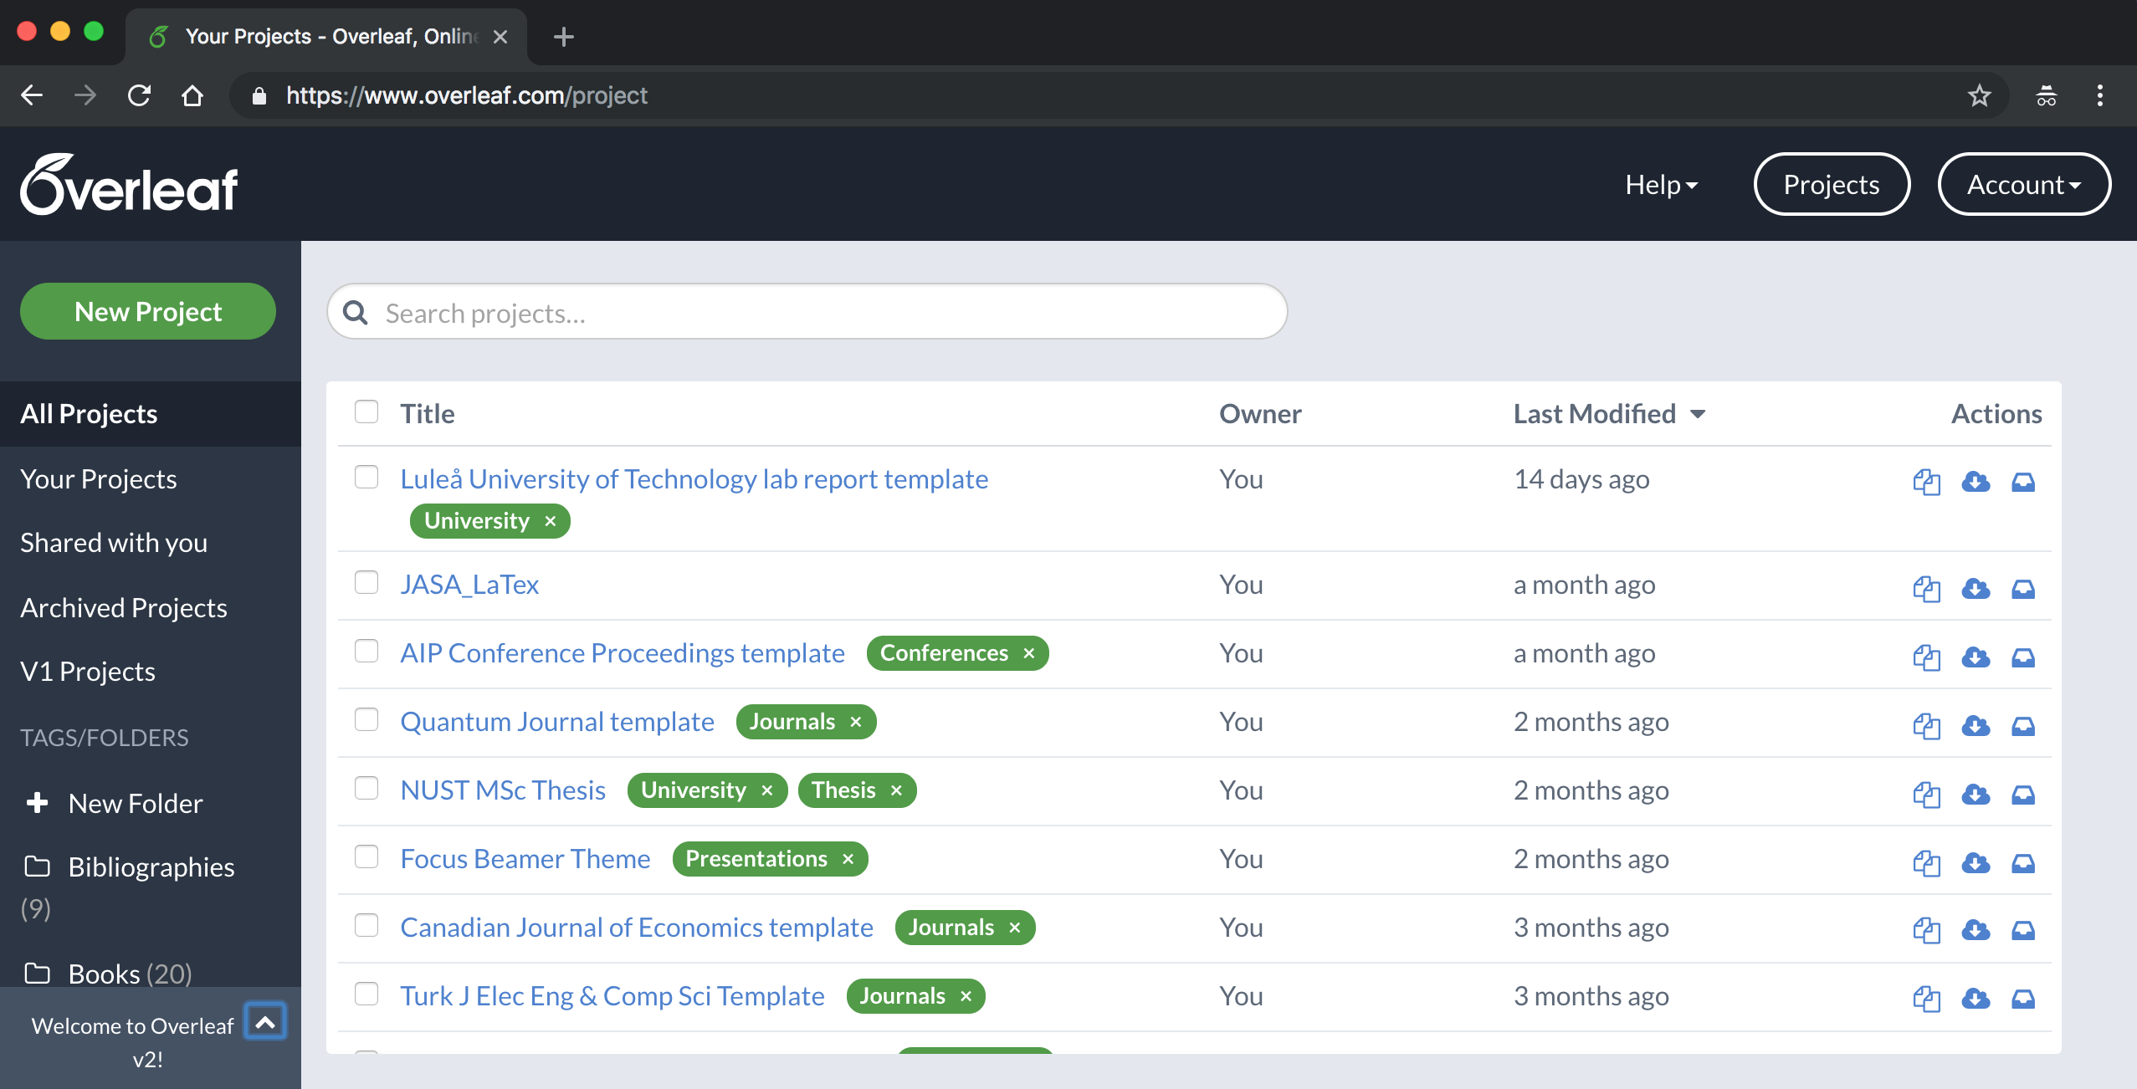Viewport: 2137px width, 1089px height.
Task: Open the Focus Beamer Theme project link
Action: pyautogui.click(x=525, y=859)
